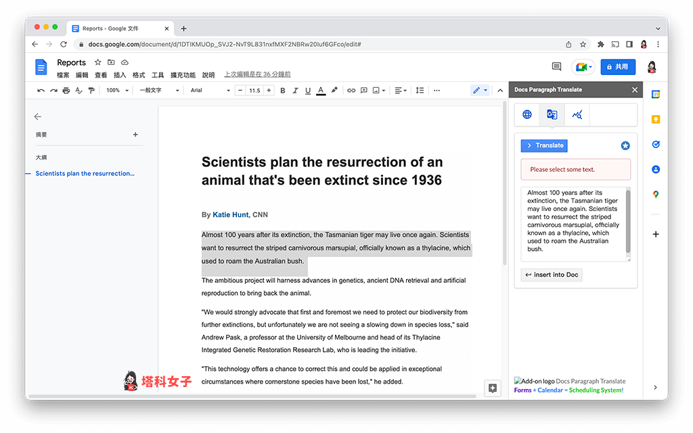Open the paragraph style dropdown
Viewport: 693px width, 433px height.
tap(159, 91)
